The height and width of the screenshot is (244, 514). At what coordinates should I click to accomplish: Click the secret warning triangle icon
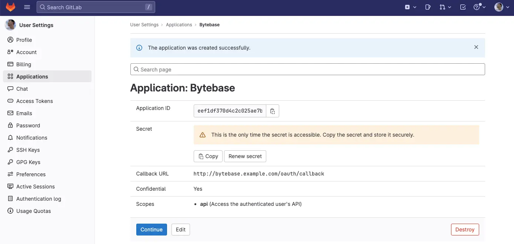tap(203, 135)
